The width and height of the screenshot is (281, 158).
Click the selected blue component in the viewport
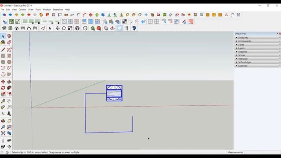(x=114, y=93)
